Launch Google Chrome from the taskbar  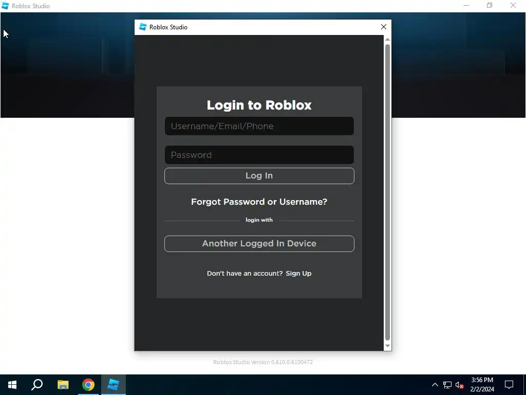pos(88,385)
